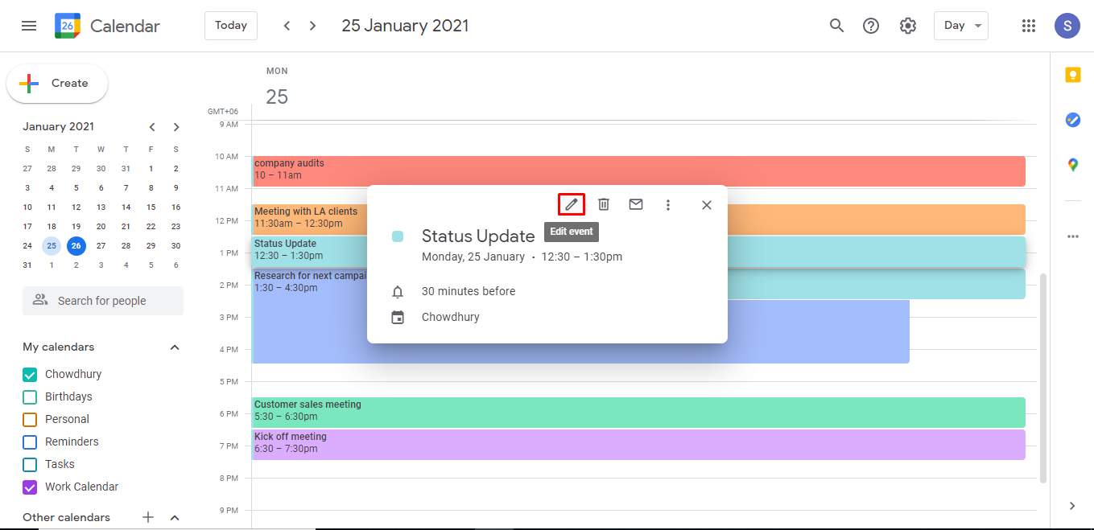Select 25 in the mini calendar

click(x=52, y=246)
